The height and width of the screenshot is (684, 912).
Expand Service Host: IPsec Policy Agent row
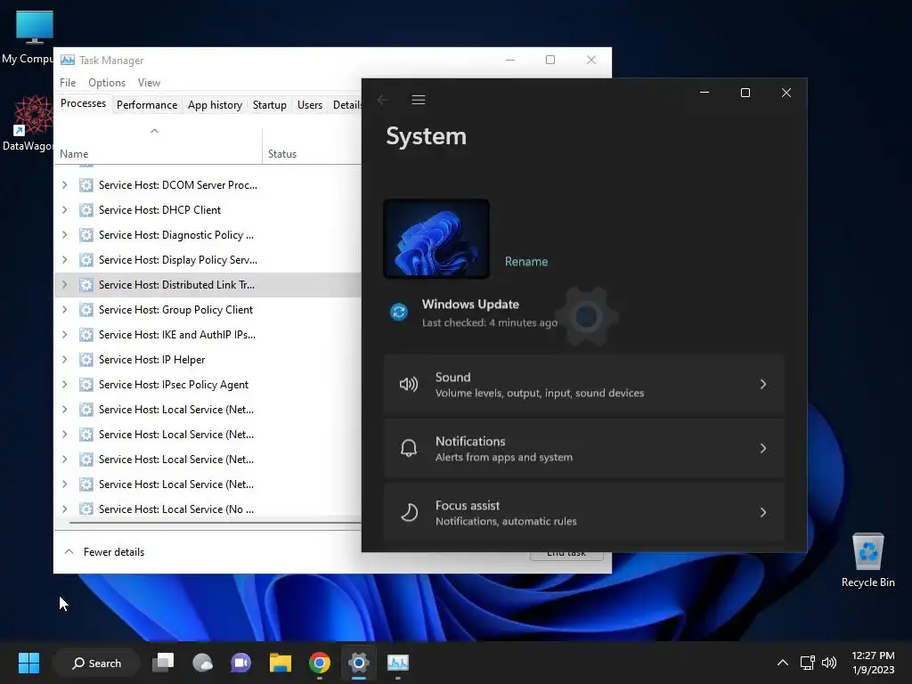(x=64, y=385)
